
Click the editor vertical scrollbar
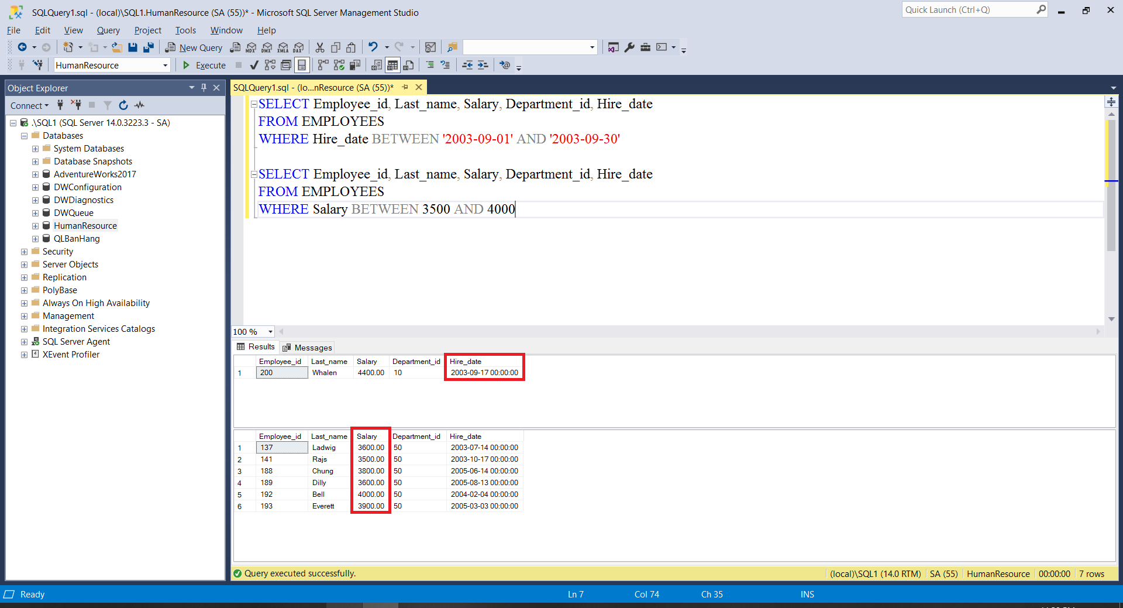[1111, 205]
